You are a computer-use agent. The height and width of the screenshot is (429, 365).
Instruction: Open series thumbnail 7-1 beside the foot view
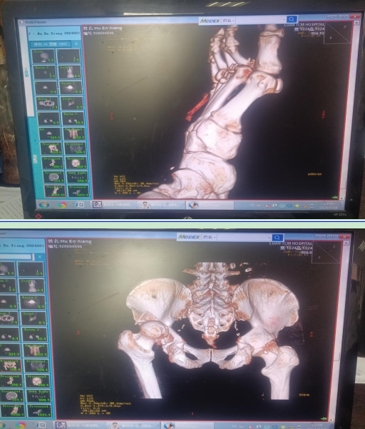tap(47, 104)
